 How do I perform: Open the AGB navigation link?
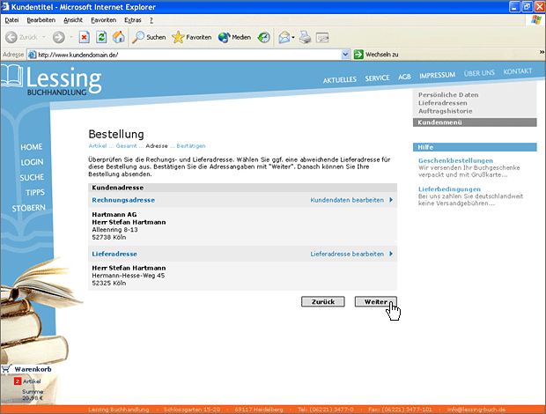click(404, 77)
